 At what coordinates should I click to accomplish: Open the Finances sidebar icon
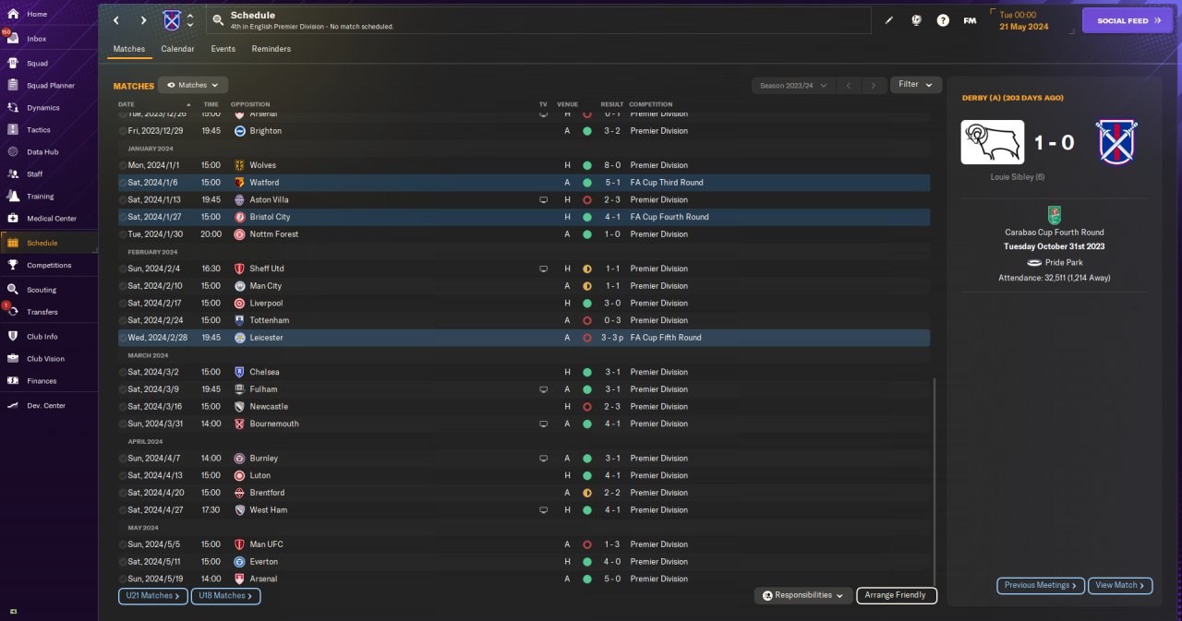[x=13, y=380]
